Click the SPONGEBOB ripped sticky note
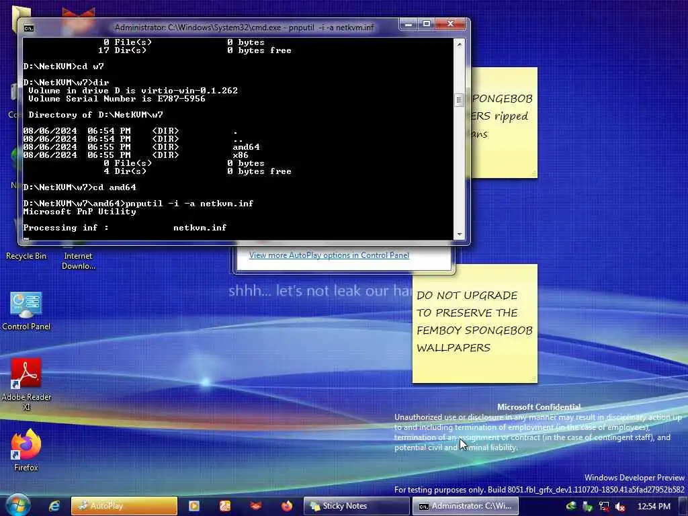The width and height of the screenshot is (688, 516). (504, 122)
